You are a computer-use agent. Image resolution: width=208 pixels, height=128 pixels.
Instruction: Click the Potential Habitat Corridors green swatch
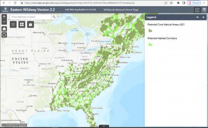click(150, 44)
